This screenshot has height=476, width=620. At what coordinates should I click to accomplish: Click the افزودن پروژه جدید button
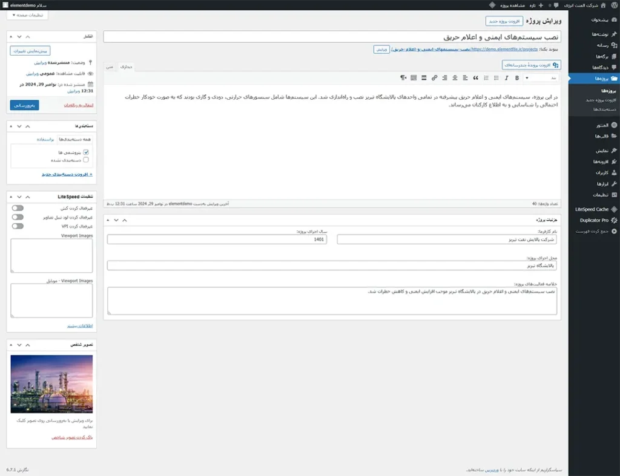(501, 21)
